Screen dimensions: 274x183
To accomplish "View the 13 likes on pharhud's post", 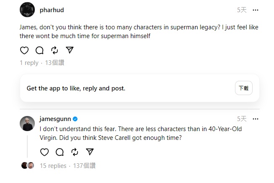I will click(x=55, y=63).
